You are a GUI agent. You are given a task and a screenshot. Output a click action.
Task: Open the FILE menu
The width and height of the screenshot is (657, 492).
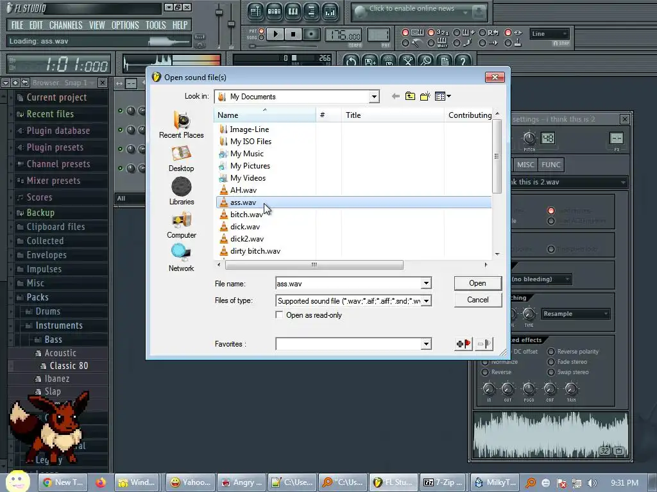17,25
